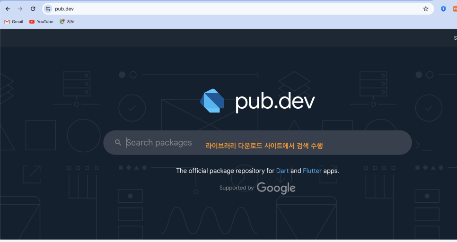Open the 지도 maps bookmark
The image size is (457, 242).
coord(67,22)
